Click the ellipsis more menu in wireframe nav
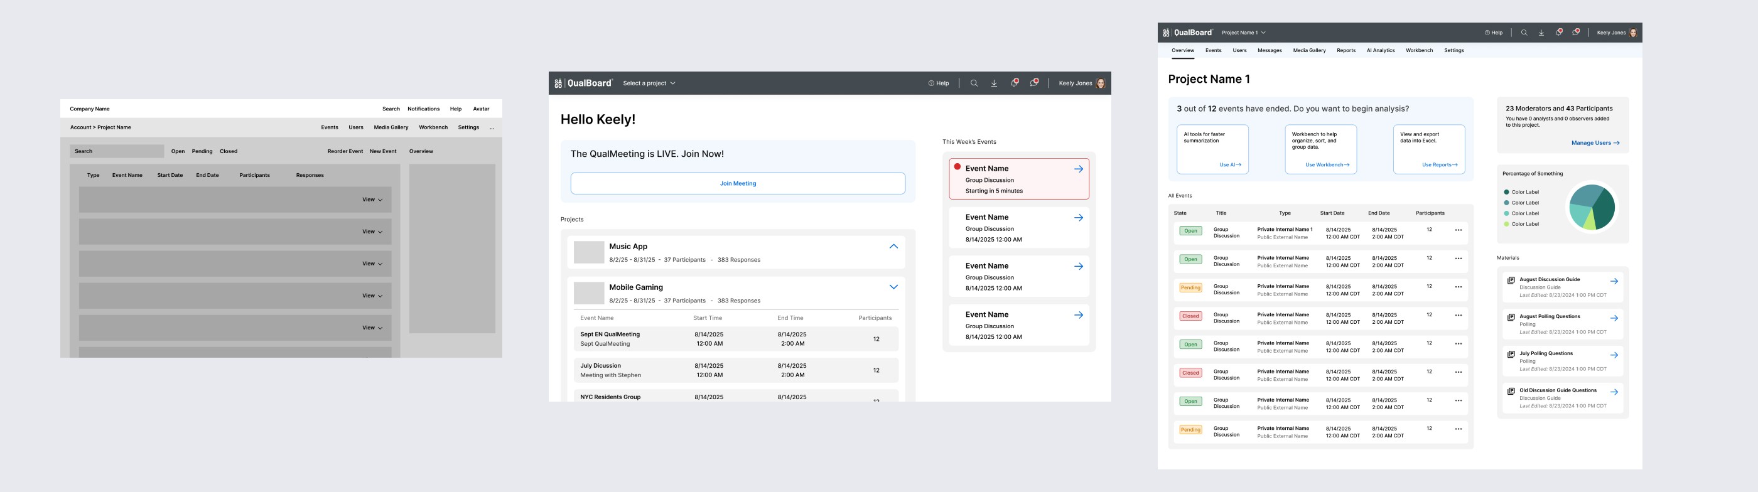 click(x=492, y=127)
